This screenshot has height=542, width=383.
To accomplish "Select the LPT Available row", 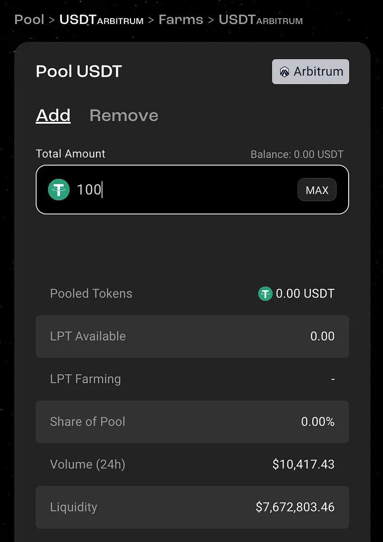I will (x=192, y=337).
